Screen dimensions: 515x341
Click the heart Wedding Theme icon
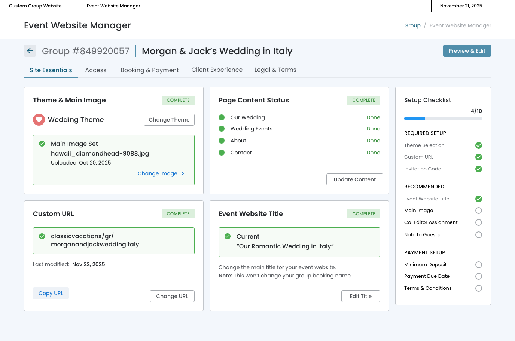(39, 120)
